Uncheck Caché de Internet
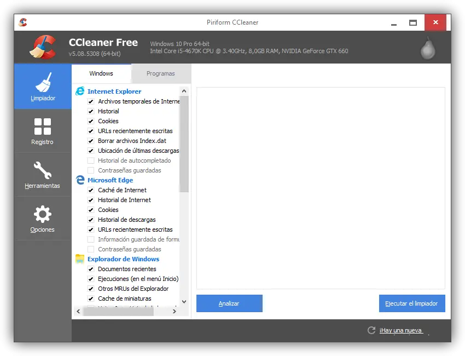Screen dimensions: 465x356 (91, 190)
